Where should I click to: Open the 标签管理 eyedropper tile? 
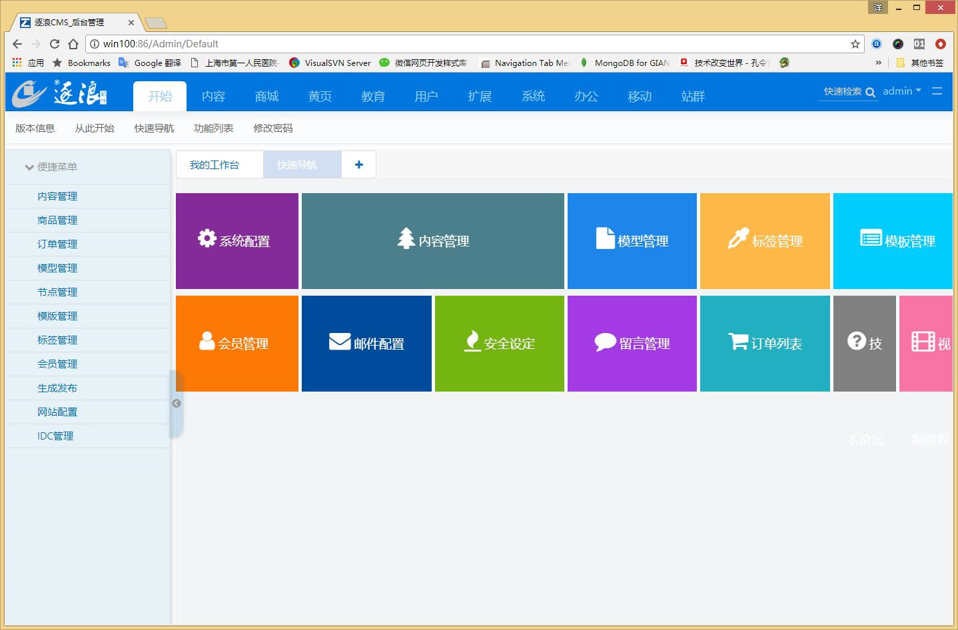(x=765, y=241)
